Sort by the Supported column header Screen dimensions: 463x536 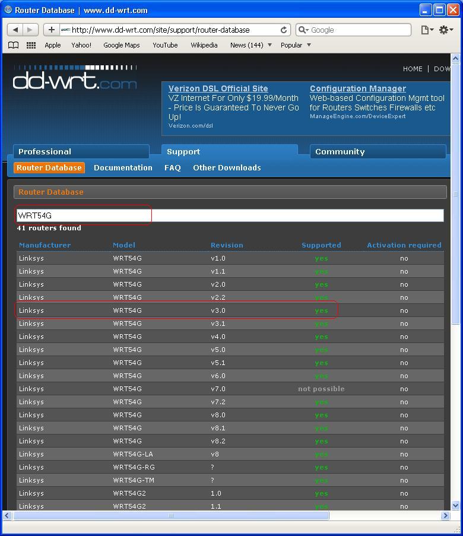click(x=321, y=245)
